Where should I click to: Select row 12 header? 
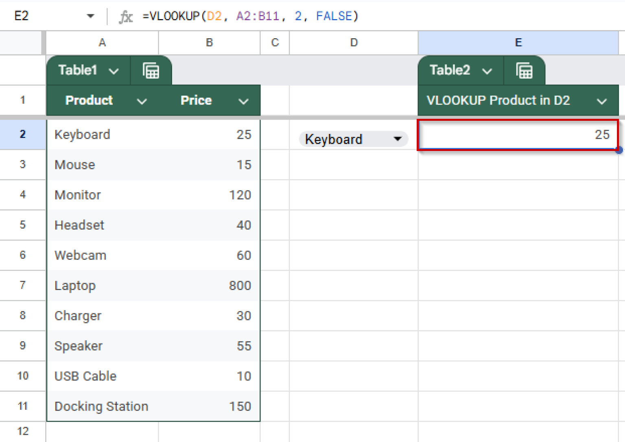click(22, 431)
